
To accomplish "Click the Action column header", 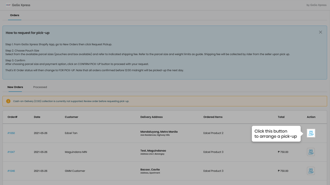I will pos(311,117).
